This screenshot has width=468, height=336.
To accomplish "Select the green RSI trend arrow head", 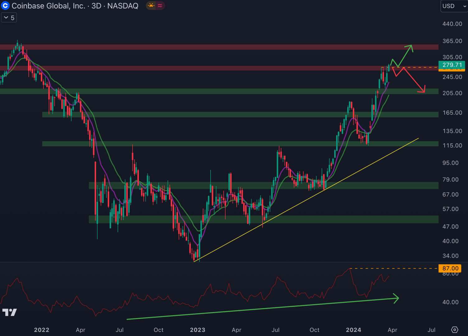I will (x=396, y=298).
